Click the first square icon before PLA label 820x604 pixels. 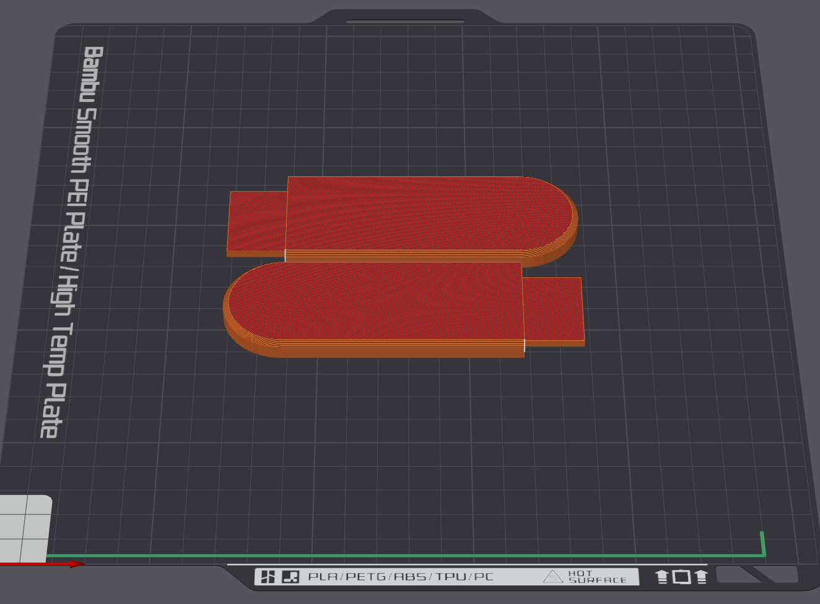[268, 577]
